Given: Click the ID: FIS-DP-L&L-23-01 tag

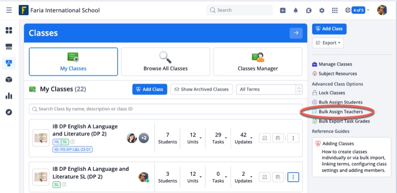Looking at the screenshot, I should click(72, 149).
